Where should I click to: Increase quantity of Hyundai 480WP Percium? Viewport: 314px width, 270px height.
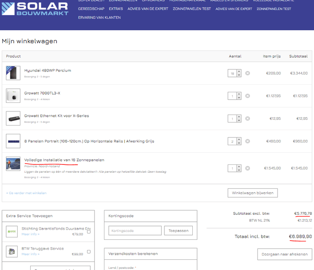click(x=239, y=71)
